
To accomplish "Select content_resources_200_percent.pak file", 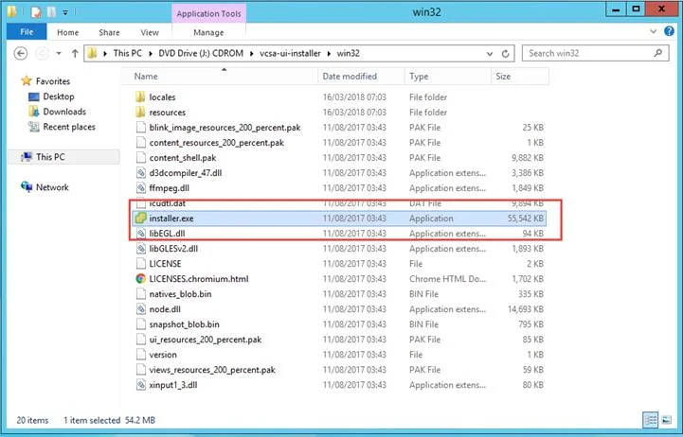I will click(217, 143).
